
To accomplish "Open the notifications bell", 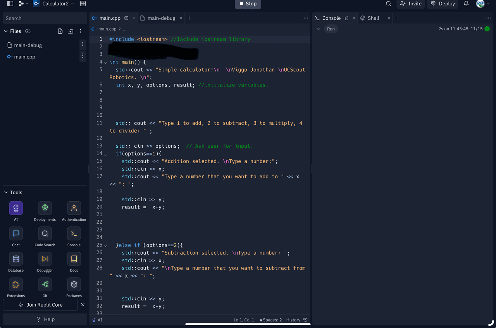I will pyautogui.click(x=466, y=4).
